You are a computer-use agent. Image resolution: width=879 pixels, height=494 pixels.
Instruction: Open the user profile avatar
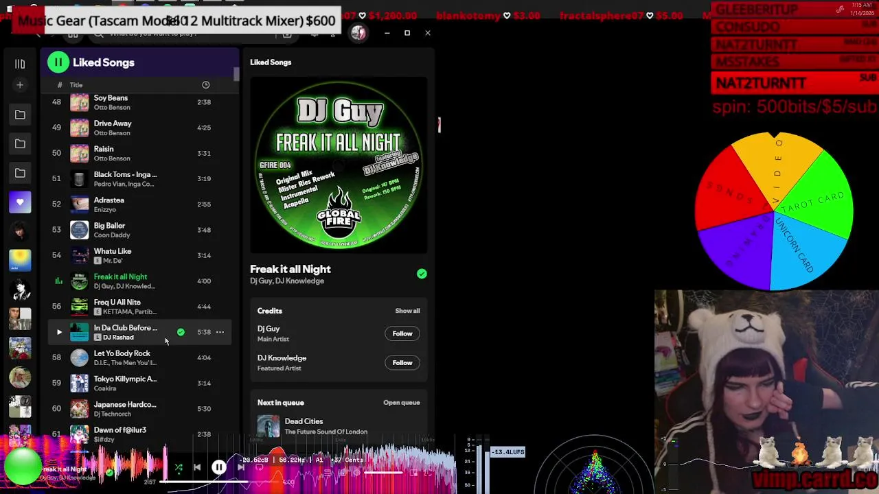click(x=358, y=33)
